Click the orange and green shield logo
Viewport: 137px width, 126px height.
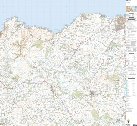click(x=128, y=121)
